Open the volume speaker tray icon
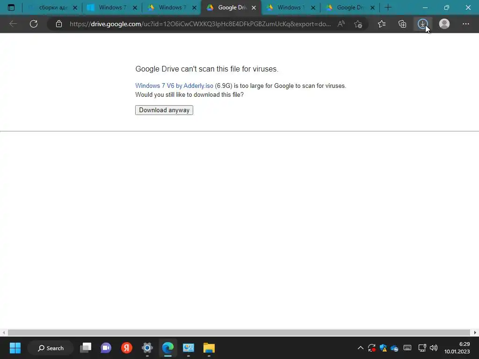 (x=434, y=348)
